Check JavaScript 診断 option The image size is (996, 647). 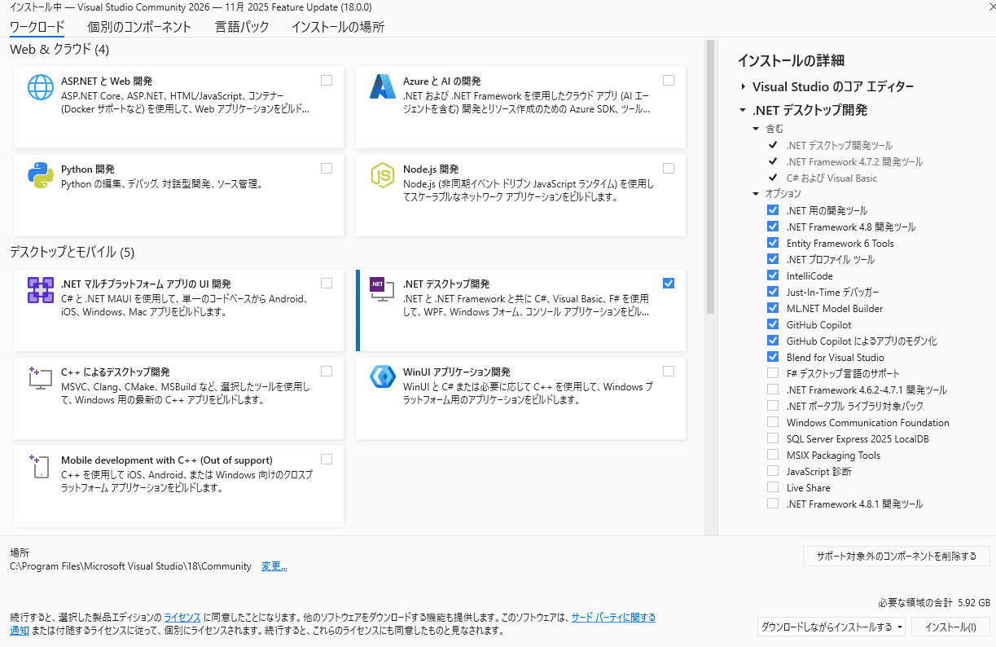tap(773, 471)
